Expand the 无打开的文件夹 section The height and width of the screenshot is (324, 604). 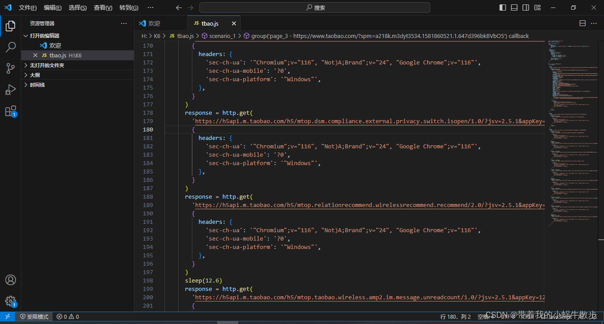(x=77, y=65)
